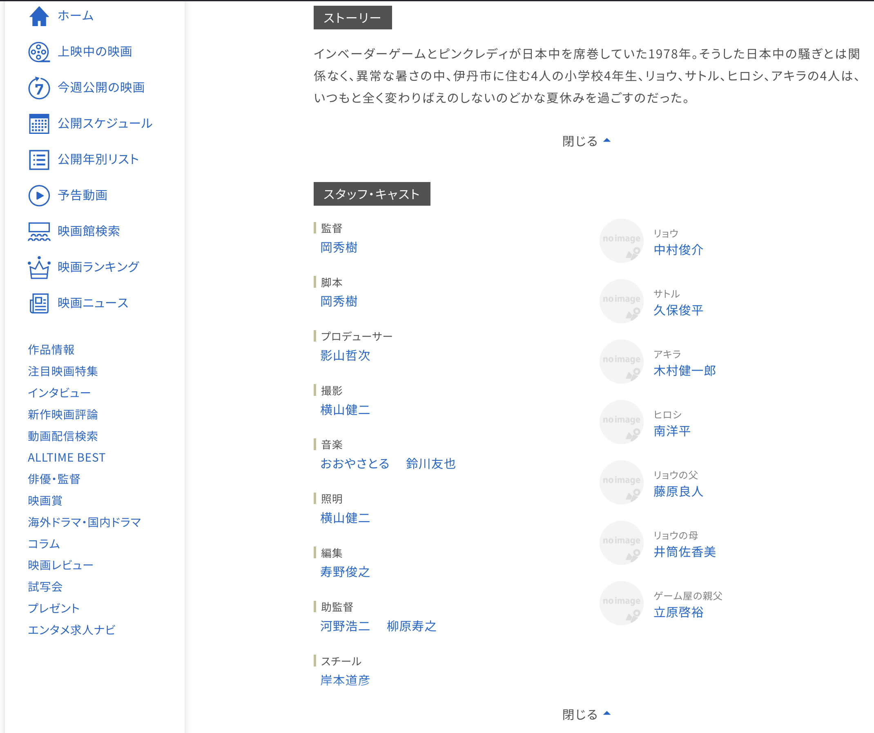Click 木村健一郎 who plays アキラ
Screen dimensions: 874x733
click(684, 371)
